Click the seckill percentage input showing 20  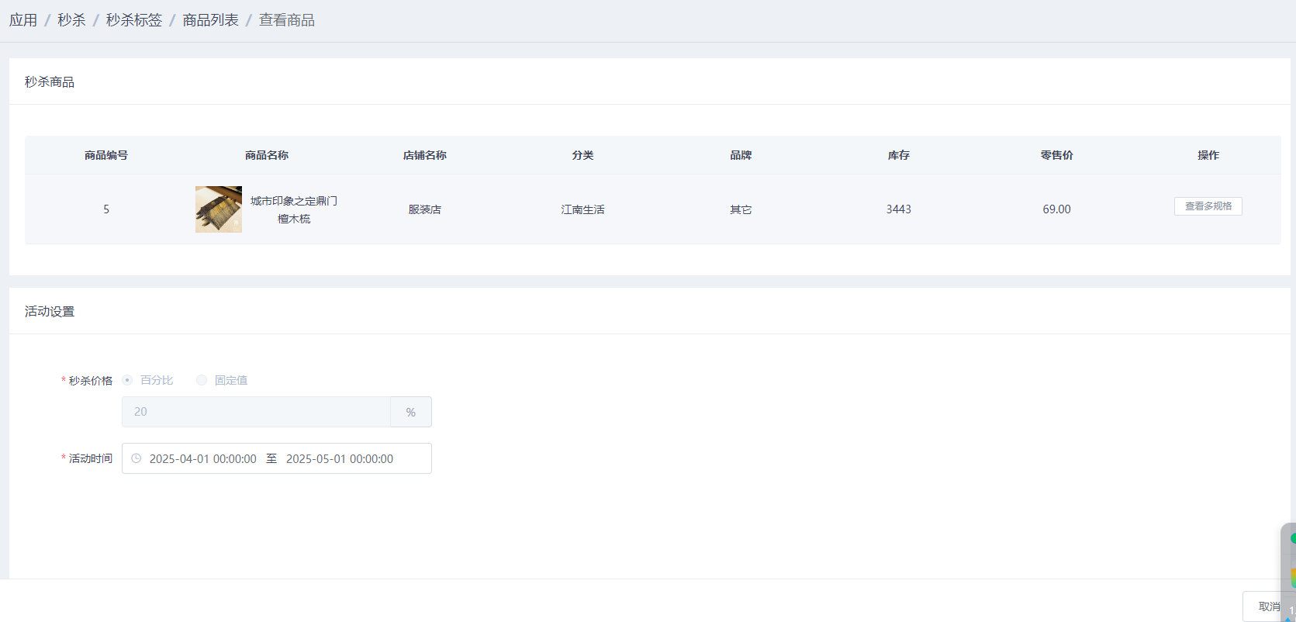256,412
